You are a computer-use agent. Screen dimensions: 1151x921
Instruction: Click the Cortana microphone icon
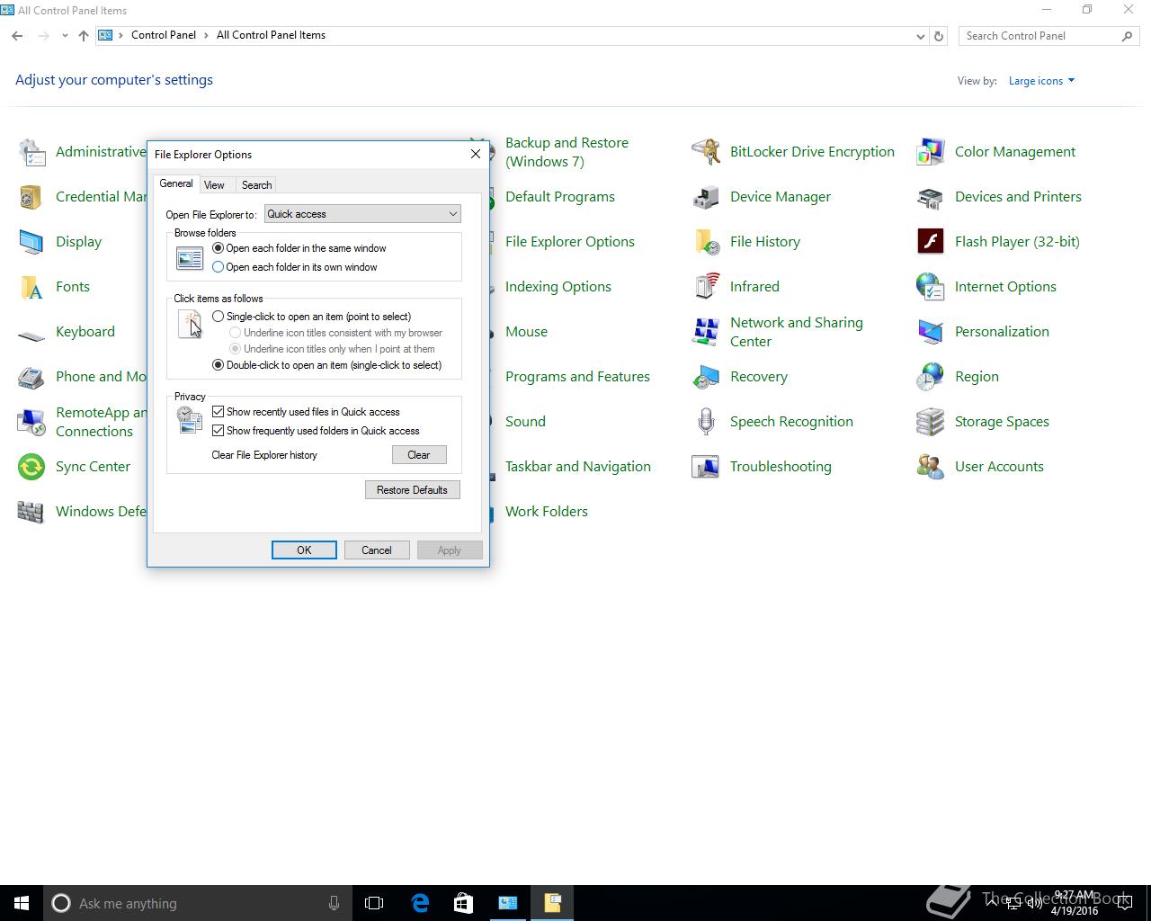(334, 903)
